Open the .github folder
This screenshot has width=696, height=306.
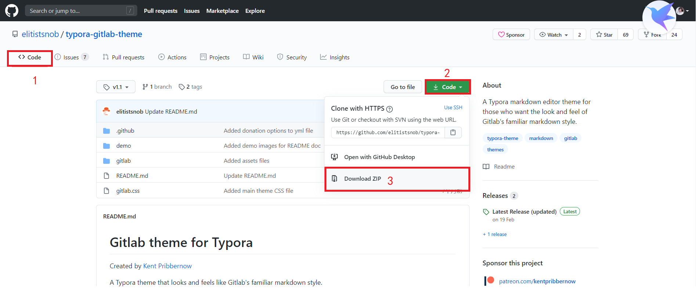point(125,130)
